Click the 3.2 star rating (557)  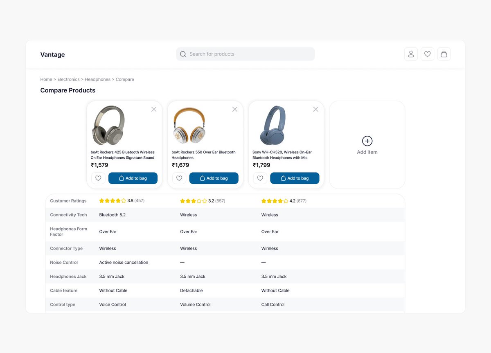click(x=203, y=201)
